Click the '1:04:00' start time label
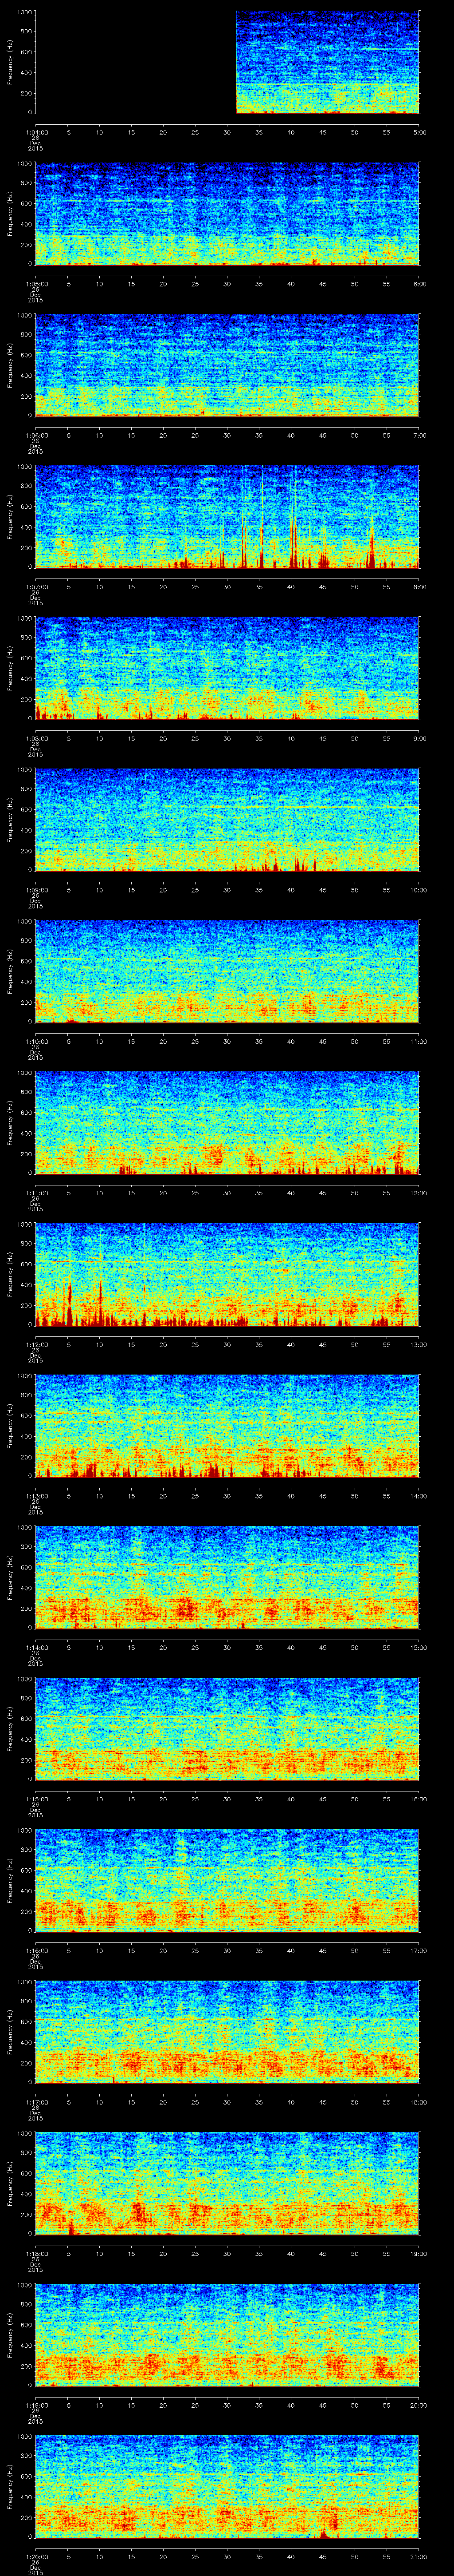This screenshot has height=2576, width=454. (x=36, y=131)
